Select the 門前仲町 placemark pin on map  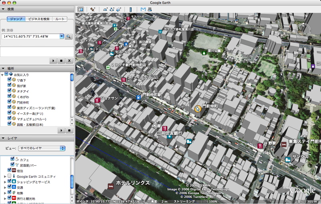point(198,109)
